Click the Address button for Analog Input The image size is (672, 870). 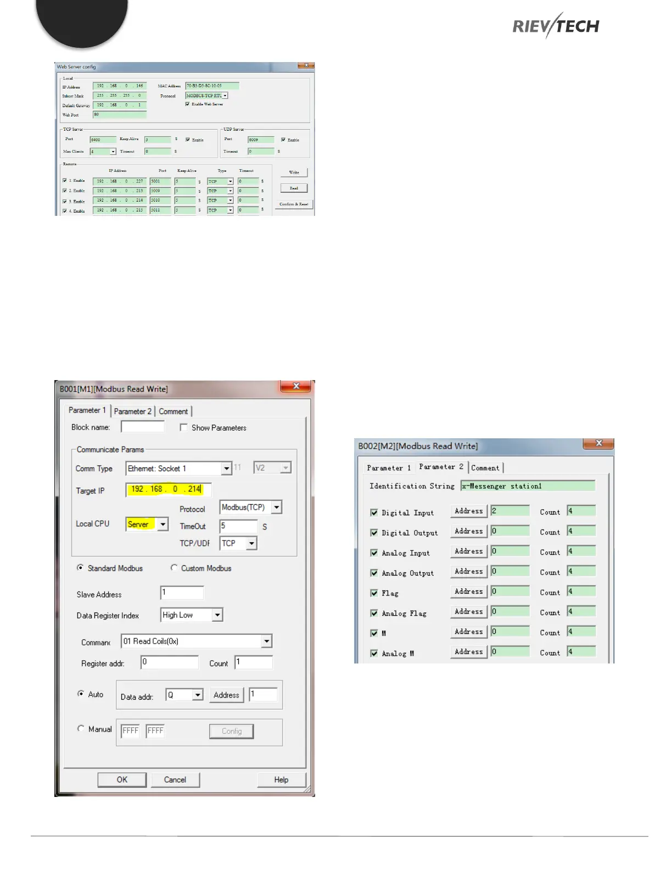[469, 551]
